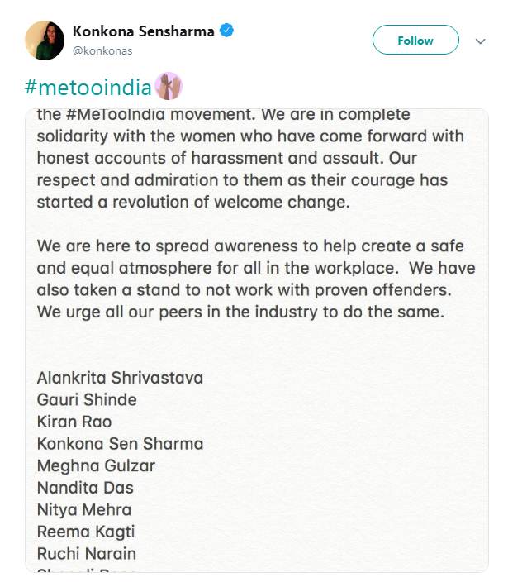Click the #MeTooIndia movement text in the image
Viewport: 508px width, 582px height.
pos(141,114)
